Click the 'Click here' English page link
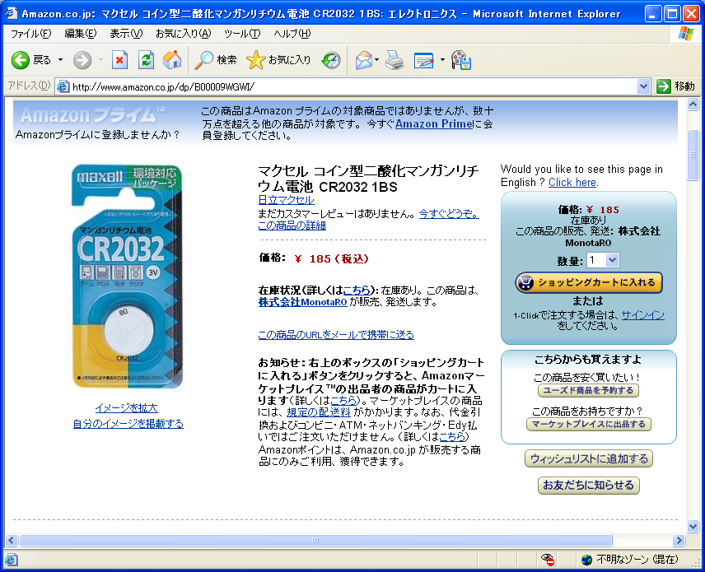705x572 pixels. [572, 183]
